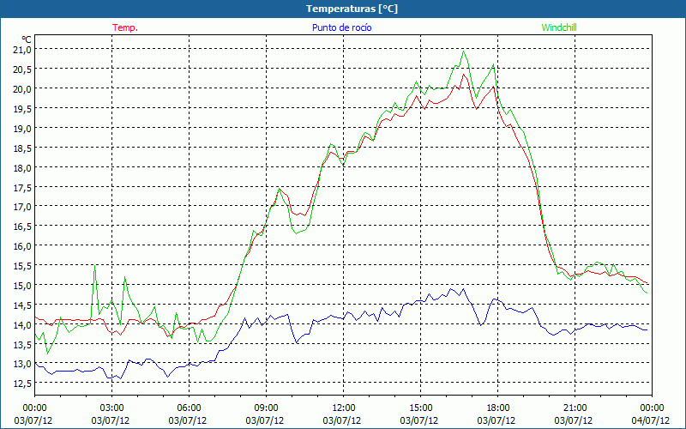Image resolution: width=686 pixels, height=429 pixels.
Task: Click the '09:00' time axis label
Action: pyautogui.click(x=266, y=408)
